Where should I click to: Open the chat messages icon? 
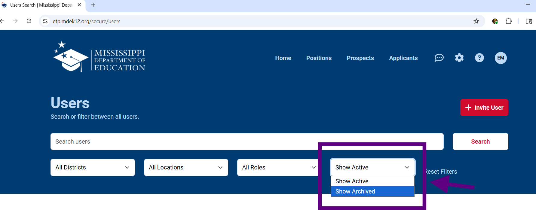[x=439, y=58]
